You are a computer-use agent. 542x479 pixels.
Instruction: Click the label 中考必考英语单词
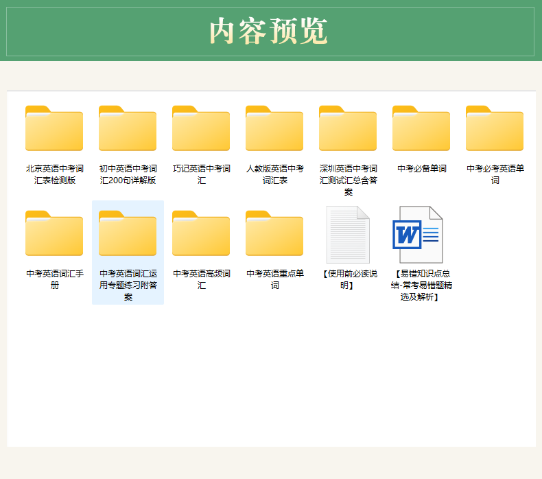(x=495, y=174)
